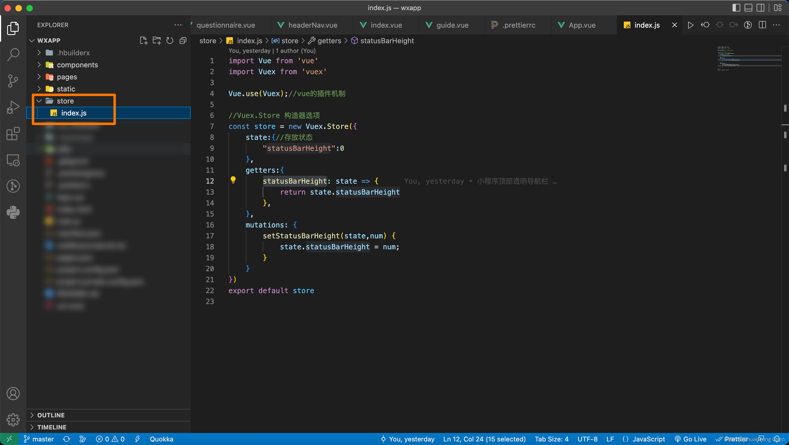Click New File icon in WXAPP header
The image size is (789, 445).
pyautogui.click(x=143, y=41)
